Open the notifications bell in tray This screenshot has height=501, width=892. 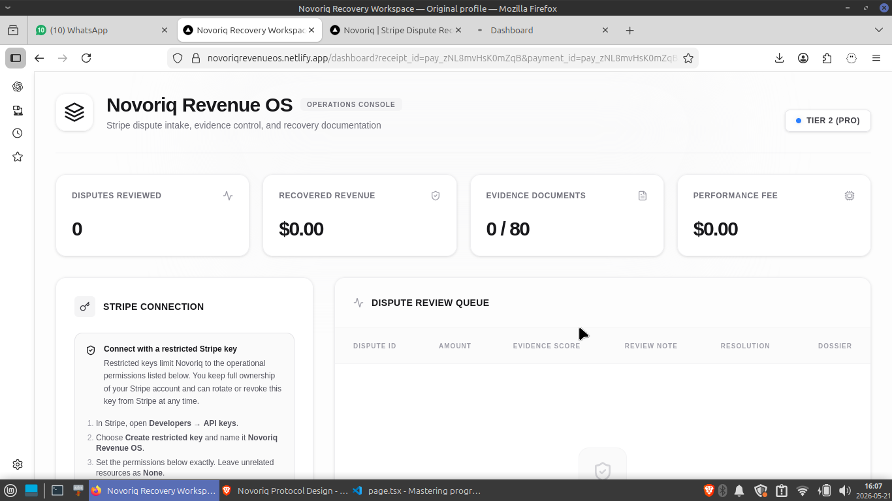click(739, 491)
